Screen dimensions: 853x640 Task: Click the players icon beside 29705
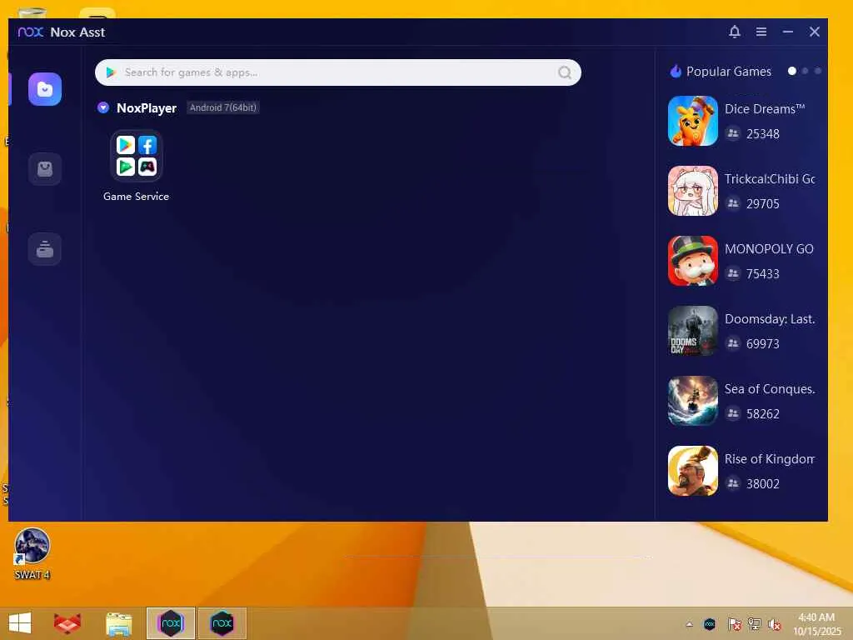point(733,203)
